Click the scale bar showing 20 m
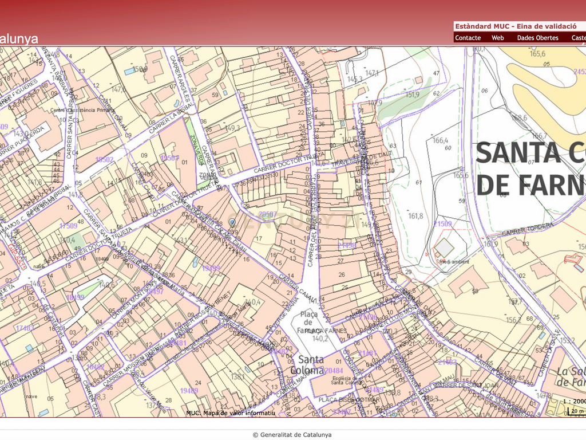Image resolution: width=586 pixels, height=440 pixels. (577, 411)
